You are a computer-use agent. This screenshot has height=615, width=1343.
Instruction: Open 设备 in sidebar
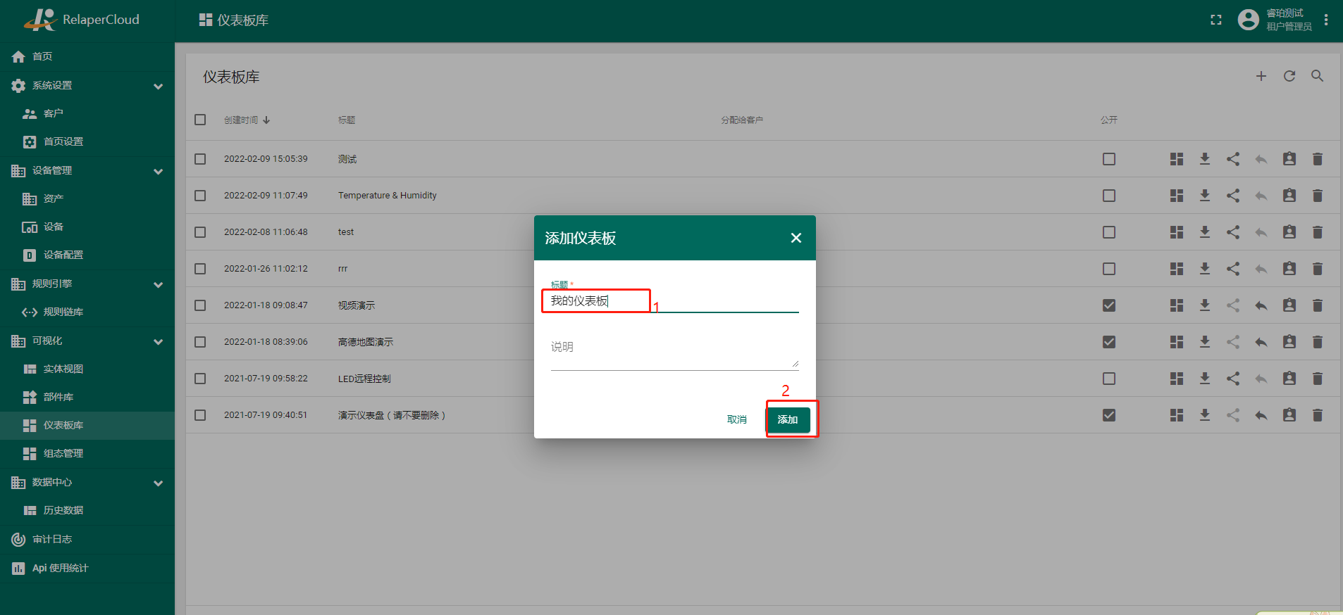(87, 227)
